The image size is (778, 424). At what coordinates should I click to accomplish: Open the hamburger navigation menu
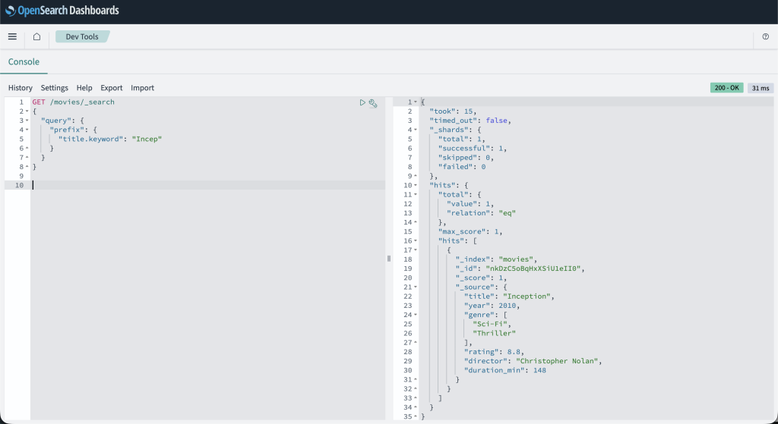click(x=12, y=36)
